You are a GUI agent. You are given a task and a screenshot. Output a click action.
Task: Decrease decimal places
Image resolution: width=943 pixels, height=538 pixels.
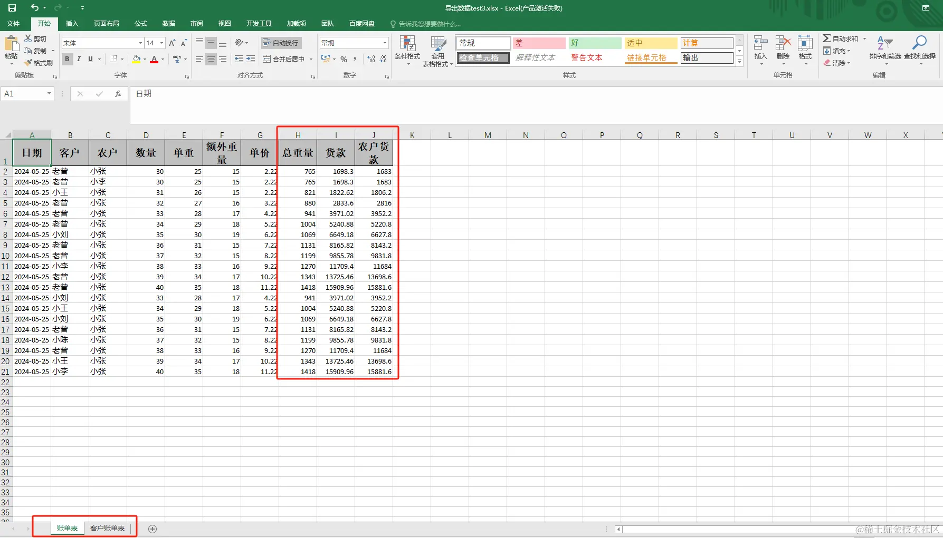click(x=383, y=59)
